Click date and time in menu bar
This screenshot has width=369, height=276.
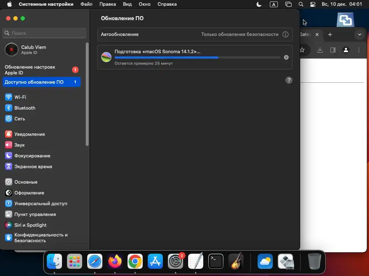click(x=342, y=4)
